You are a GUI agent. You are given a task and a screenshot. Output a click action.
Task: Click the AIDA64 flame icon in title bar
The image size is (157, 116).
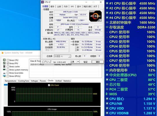pos(3,53)
